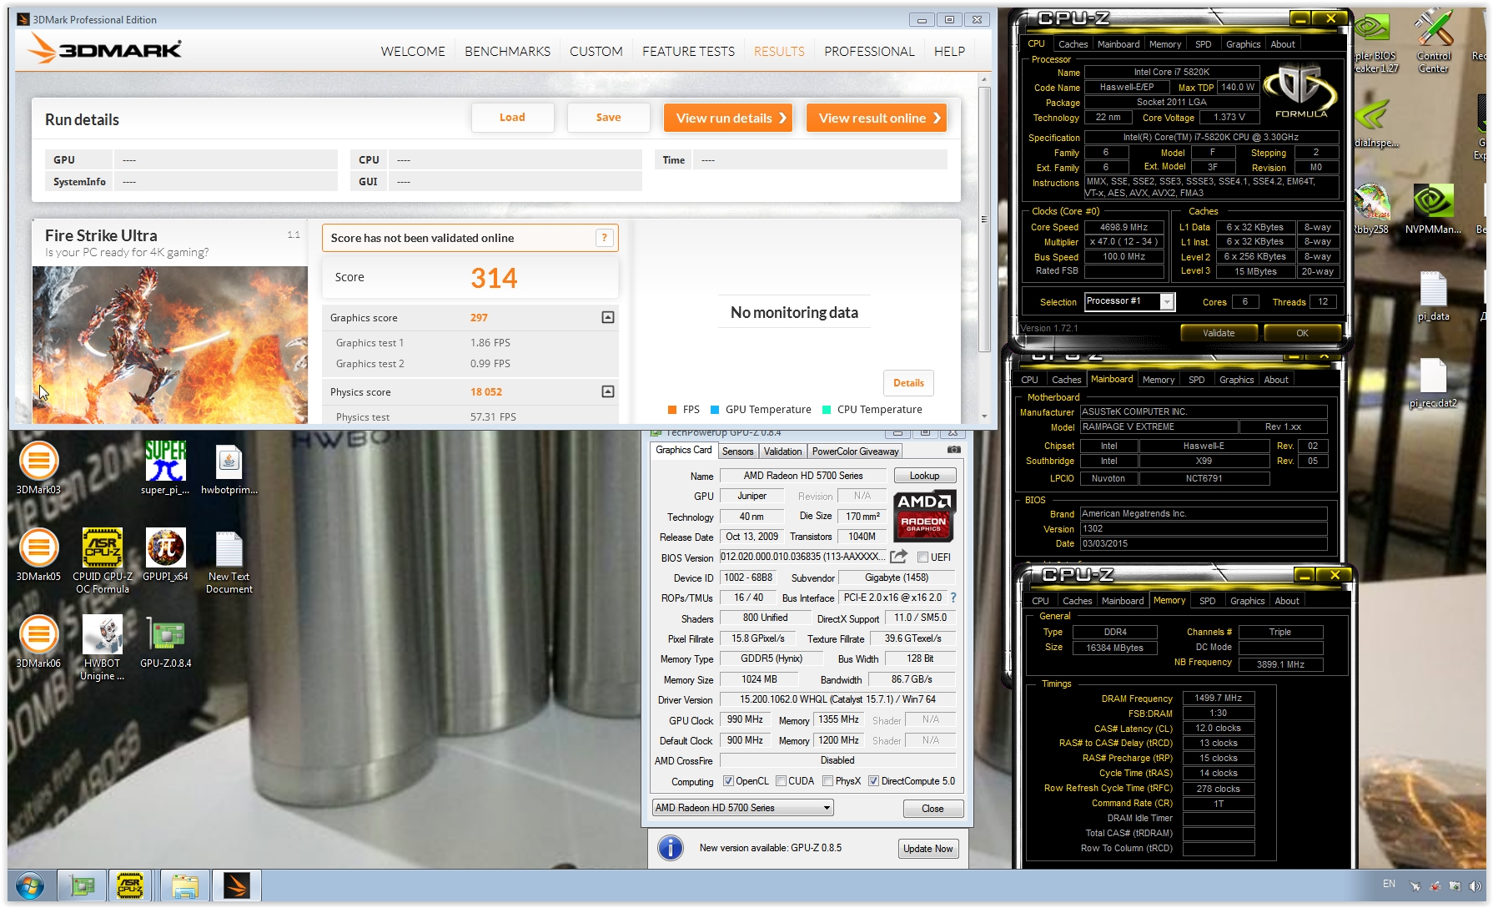Toggle the UEFI checkbox in GPU-Z
The width and height of the screenshot is (1493, 908).
coord(922,557)
